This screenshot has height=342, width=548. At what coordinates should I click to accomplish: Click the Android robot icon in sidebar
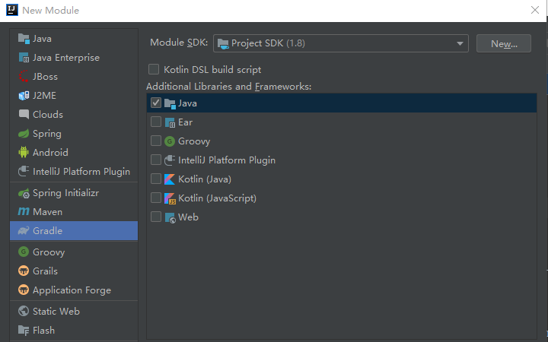(x=24, y=152)
